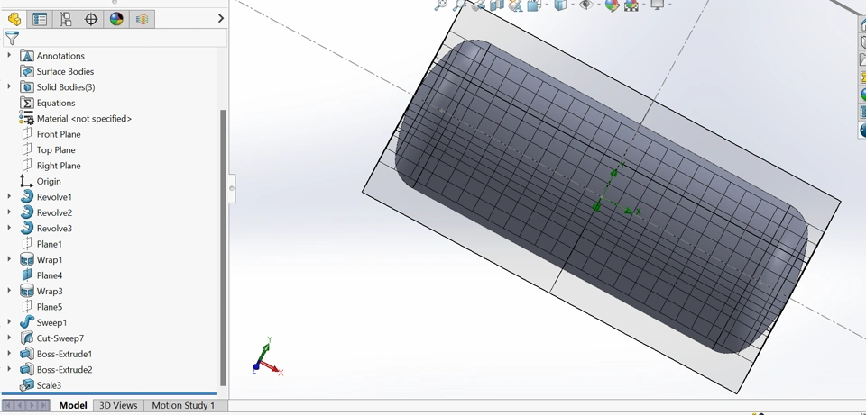Select 'Front Plane' in the tree
This screenshot has width=866, height=415.
click(59, 134)
